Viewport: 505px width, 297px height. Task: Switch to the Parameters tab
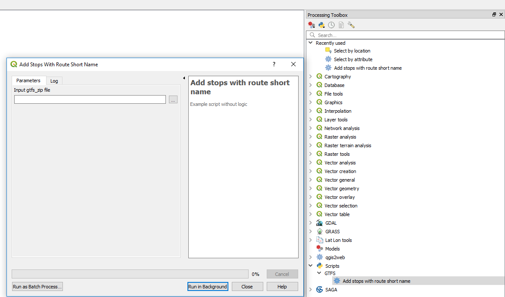28,80
